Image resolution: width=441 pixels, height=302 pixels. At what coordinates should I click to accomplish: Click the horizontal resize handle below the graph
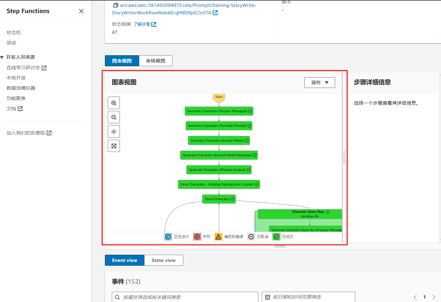pos(280,246)
